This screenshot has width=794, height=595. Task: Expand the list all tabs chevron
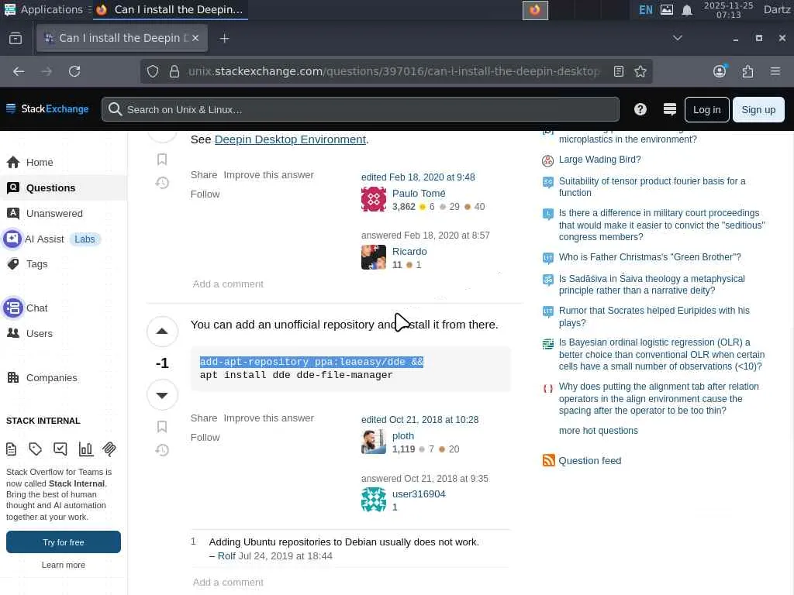click(x=677, y=38)
